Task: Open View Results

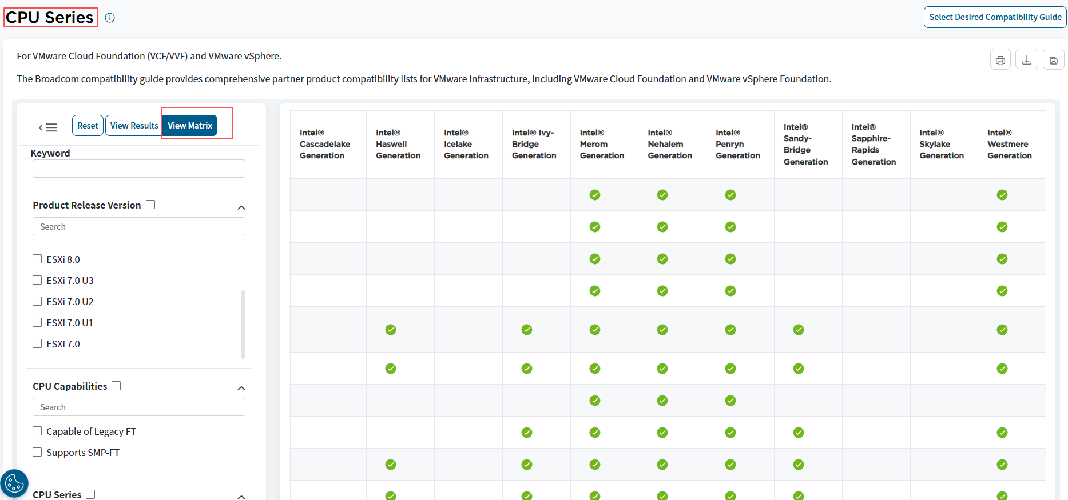Action: click(x=134, y=126)
